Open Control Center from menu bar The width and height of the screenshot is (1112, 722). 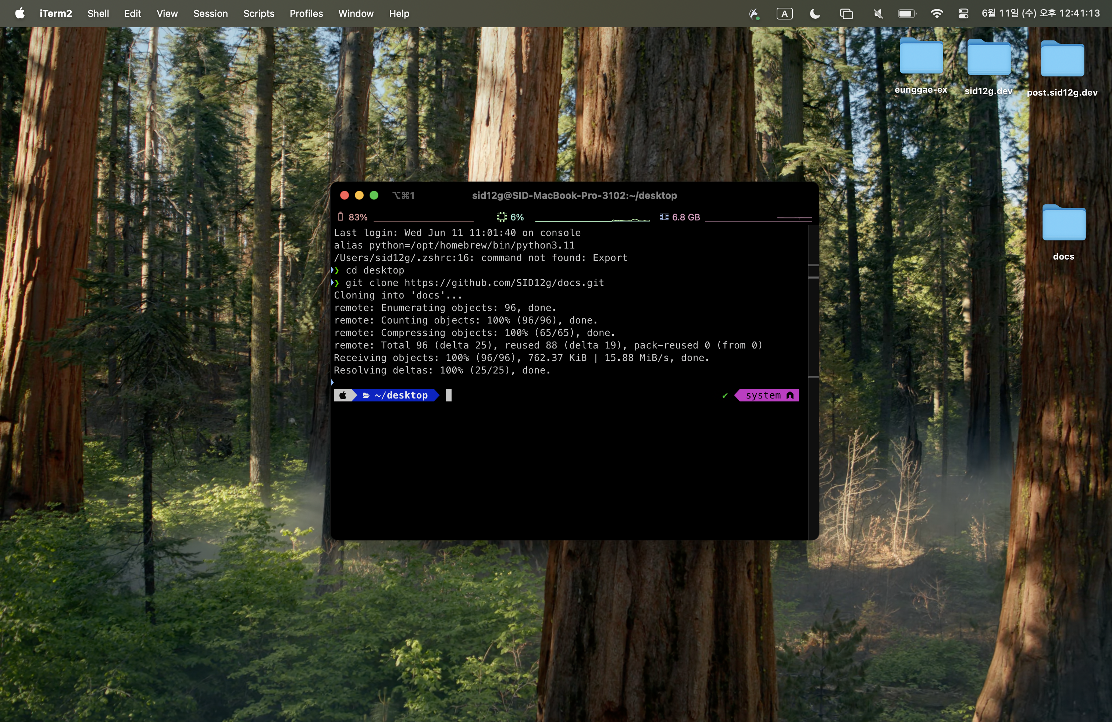tap(963, 14)
